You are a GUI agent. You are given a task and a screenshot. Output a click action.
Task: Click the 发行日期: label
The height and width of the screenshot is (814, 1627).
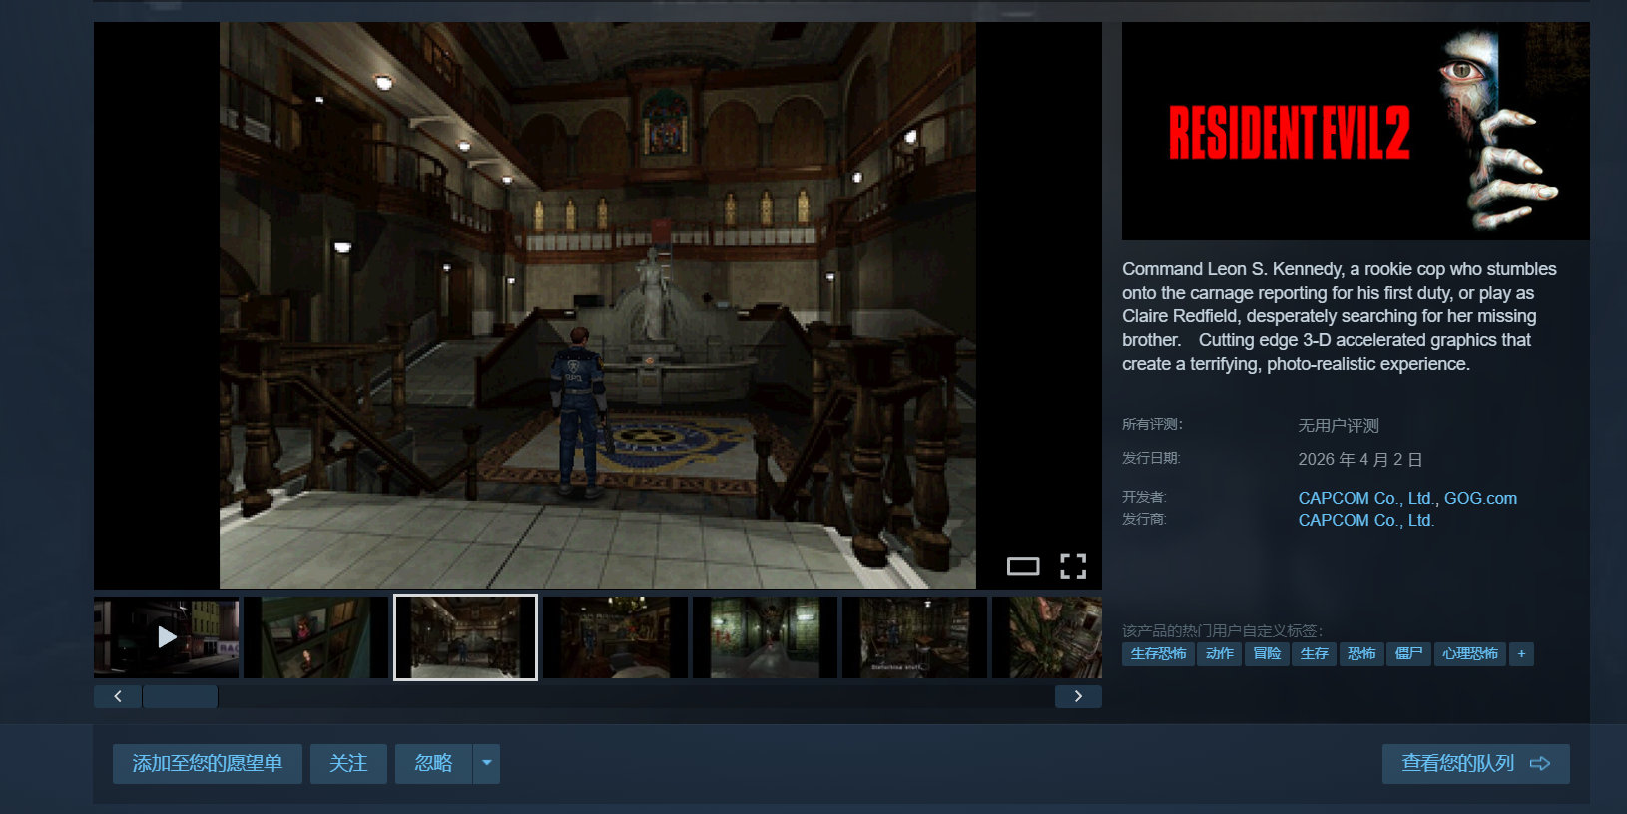coord(1151,458)
